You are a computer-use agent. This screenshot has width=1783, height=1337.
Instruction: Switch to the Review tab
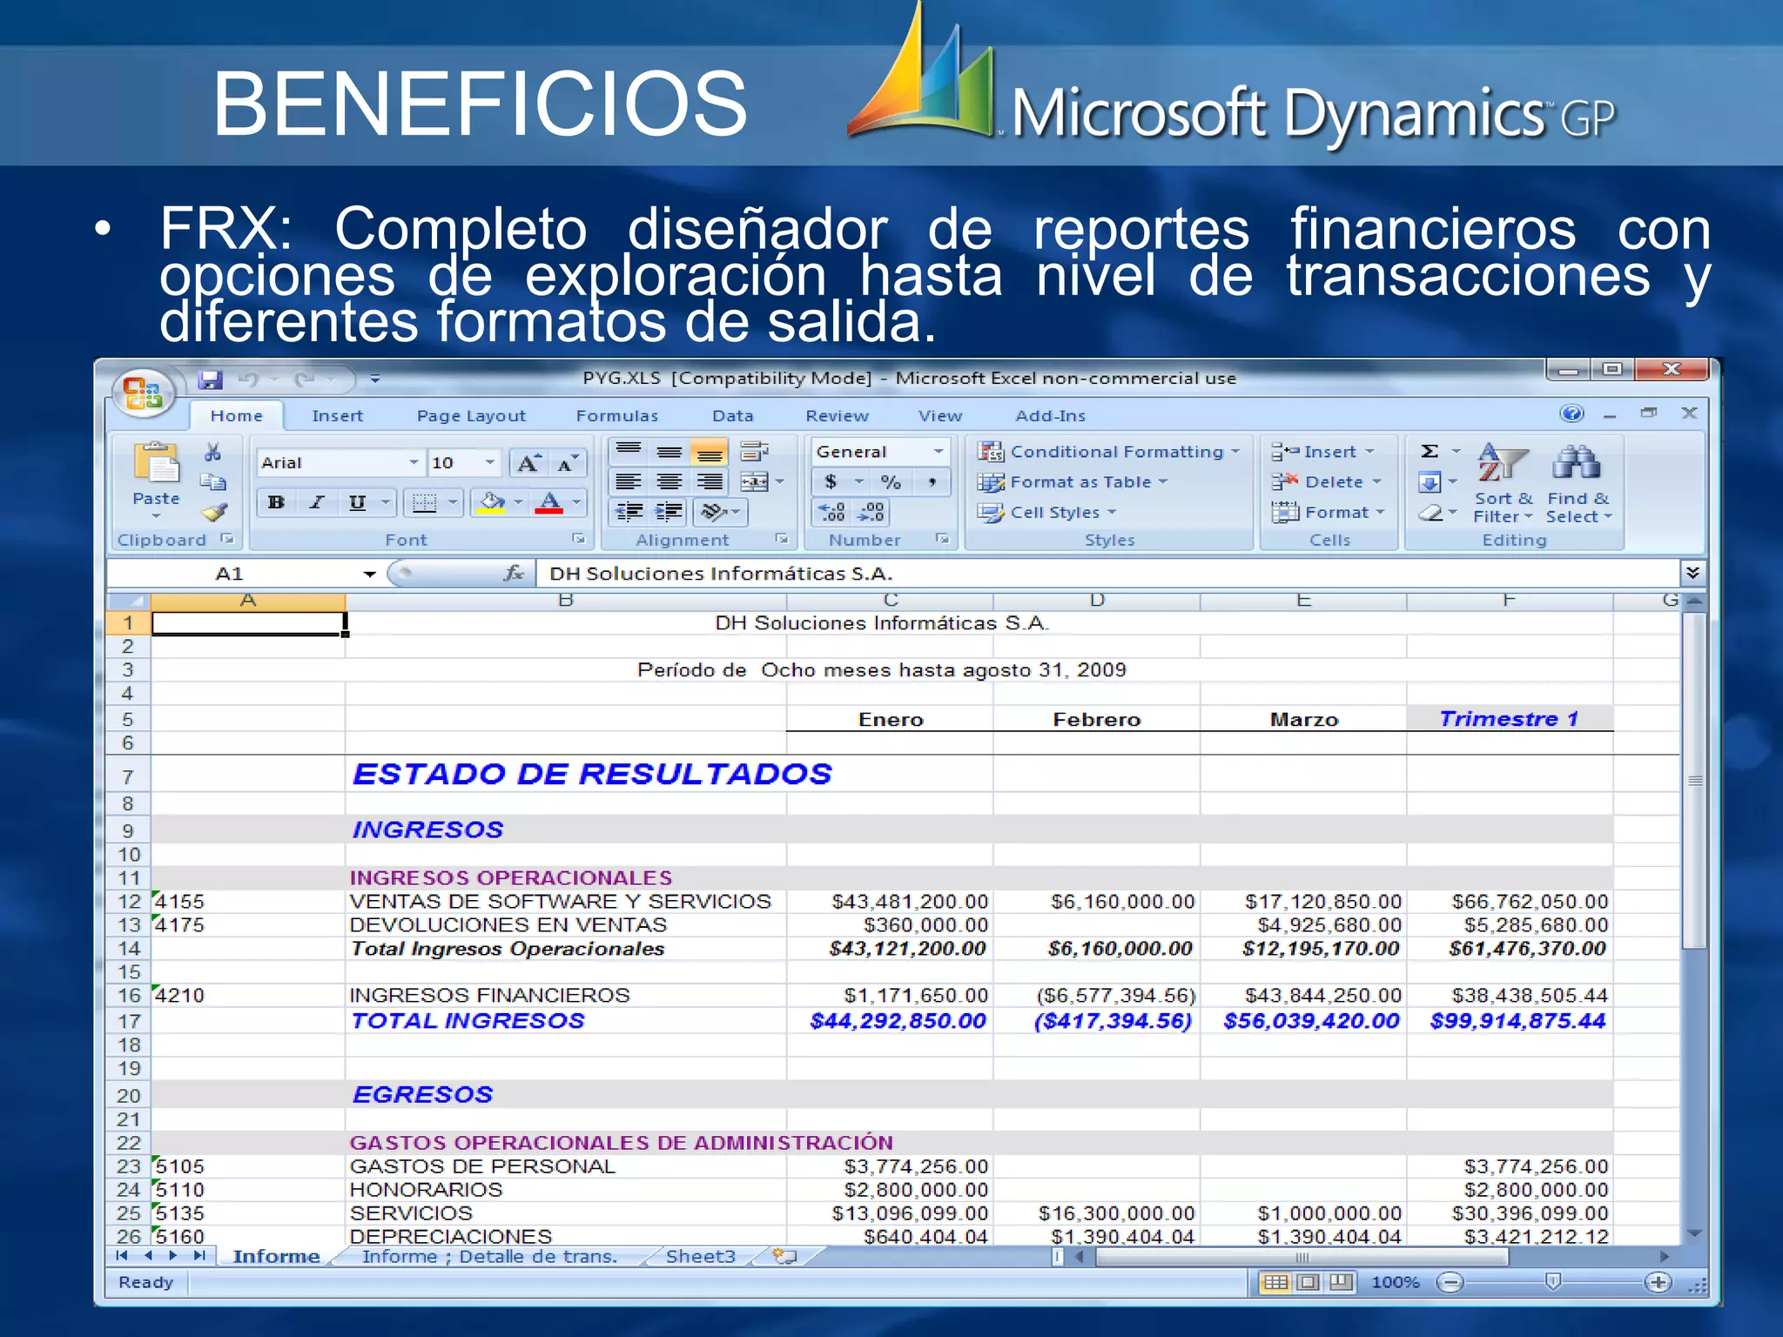tap(837, 415)
